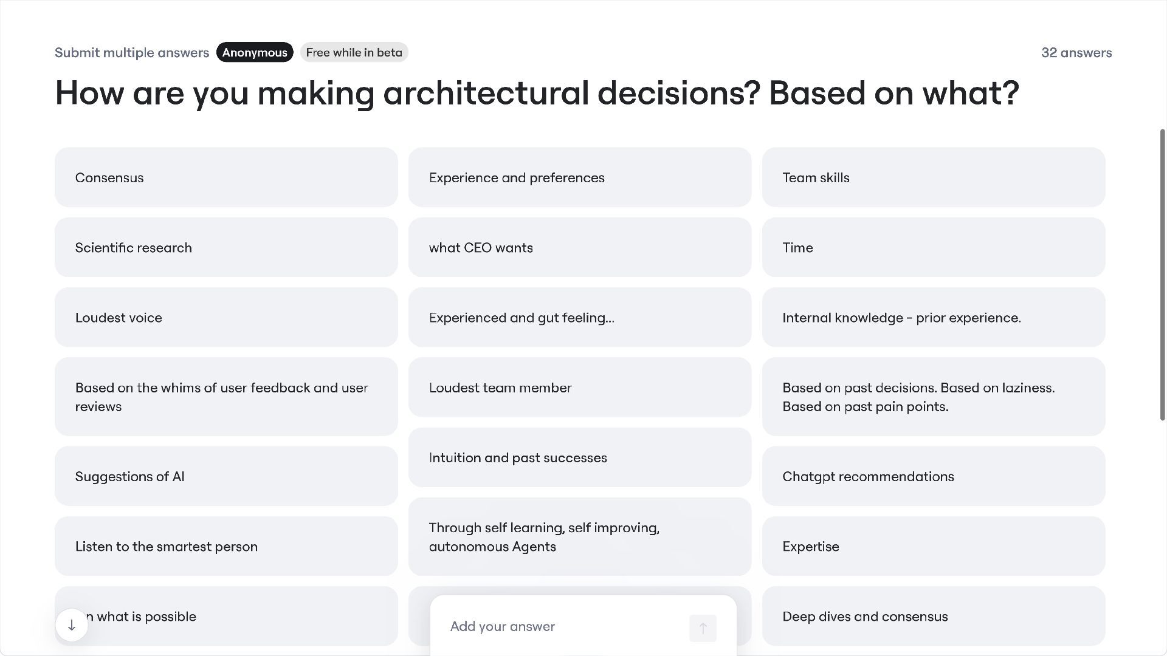Click the Intuition and past successes card

(579, 457)
